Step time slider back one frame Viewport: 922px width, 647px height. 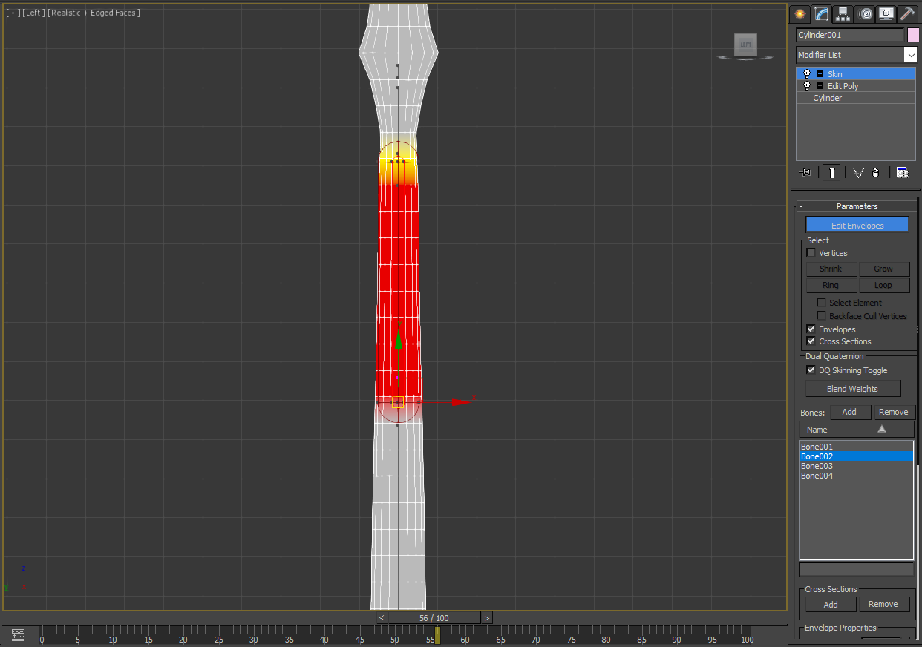(382, 617)
